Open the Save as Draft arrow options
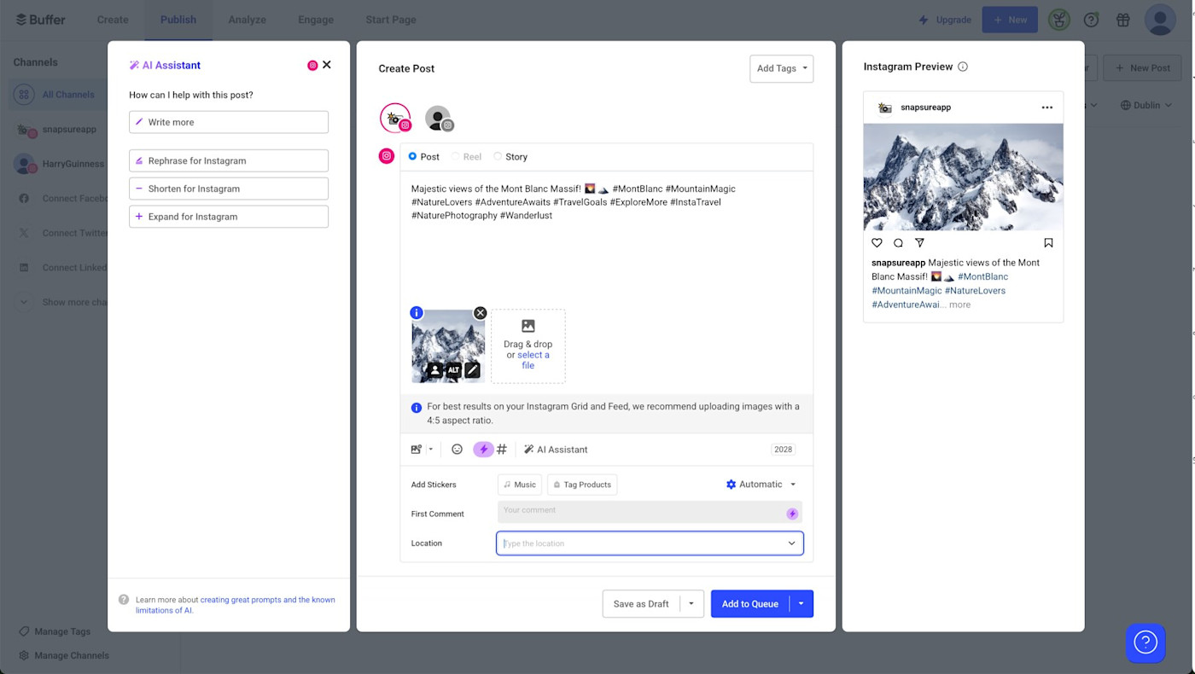The height and width of the screenshot is (674, 1195). pyautogui.click(x=691, y=604)
